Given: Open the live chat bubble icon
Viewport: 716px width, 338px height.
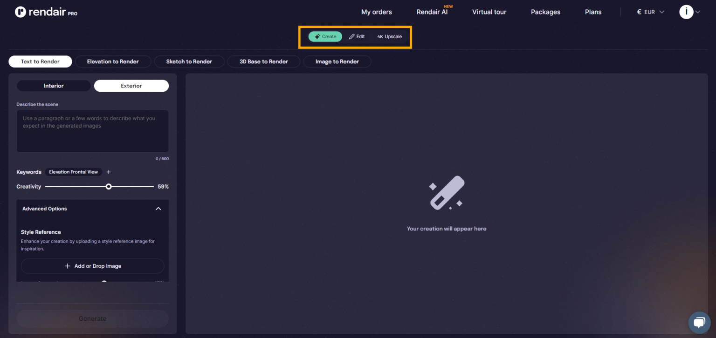Looking at the screenshot, I should pyautogui.click(x=699, y=322).
